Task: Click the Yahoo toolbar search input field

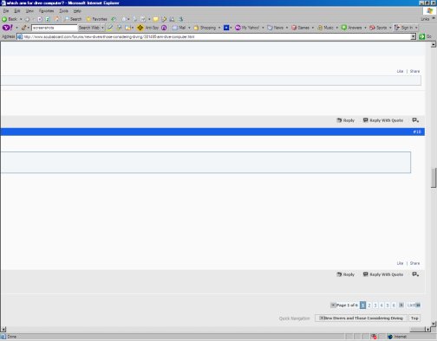Action: tap(55, 28)
